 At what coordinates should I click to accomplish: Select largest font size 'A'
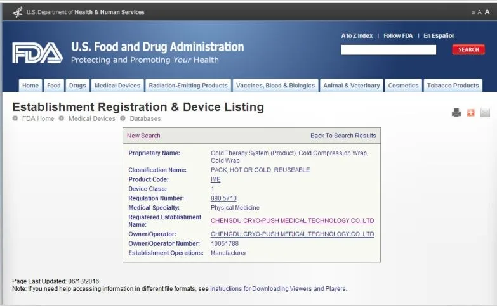tap(487, 11)
